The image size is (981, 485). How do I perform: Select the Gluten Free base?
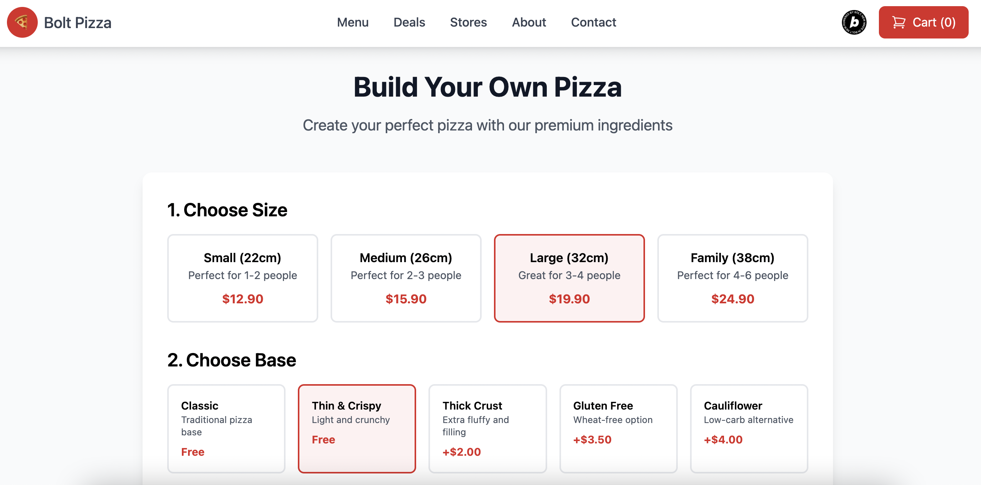(x=618, y=428)
